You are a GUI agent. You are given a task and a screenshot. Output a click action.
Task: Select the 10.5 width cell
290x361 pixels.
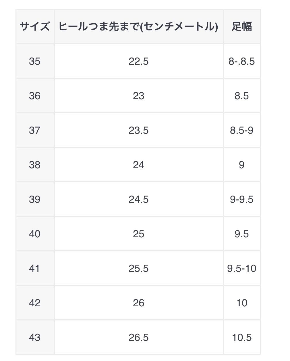pos(242,337)
